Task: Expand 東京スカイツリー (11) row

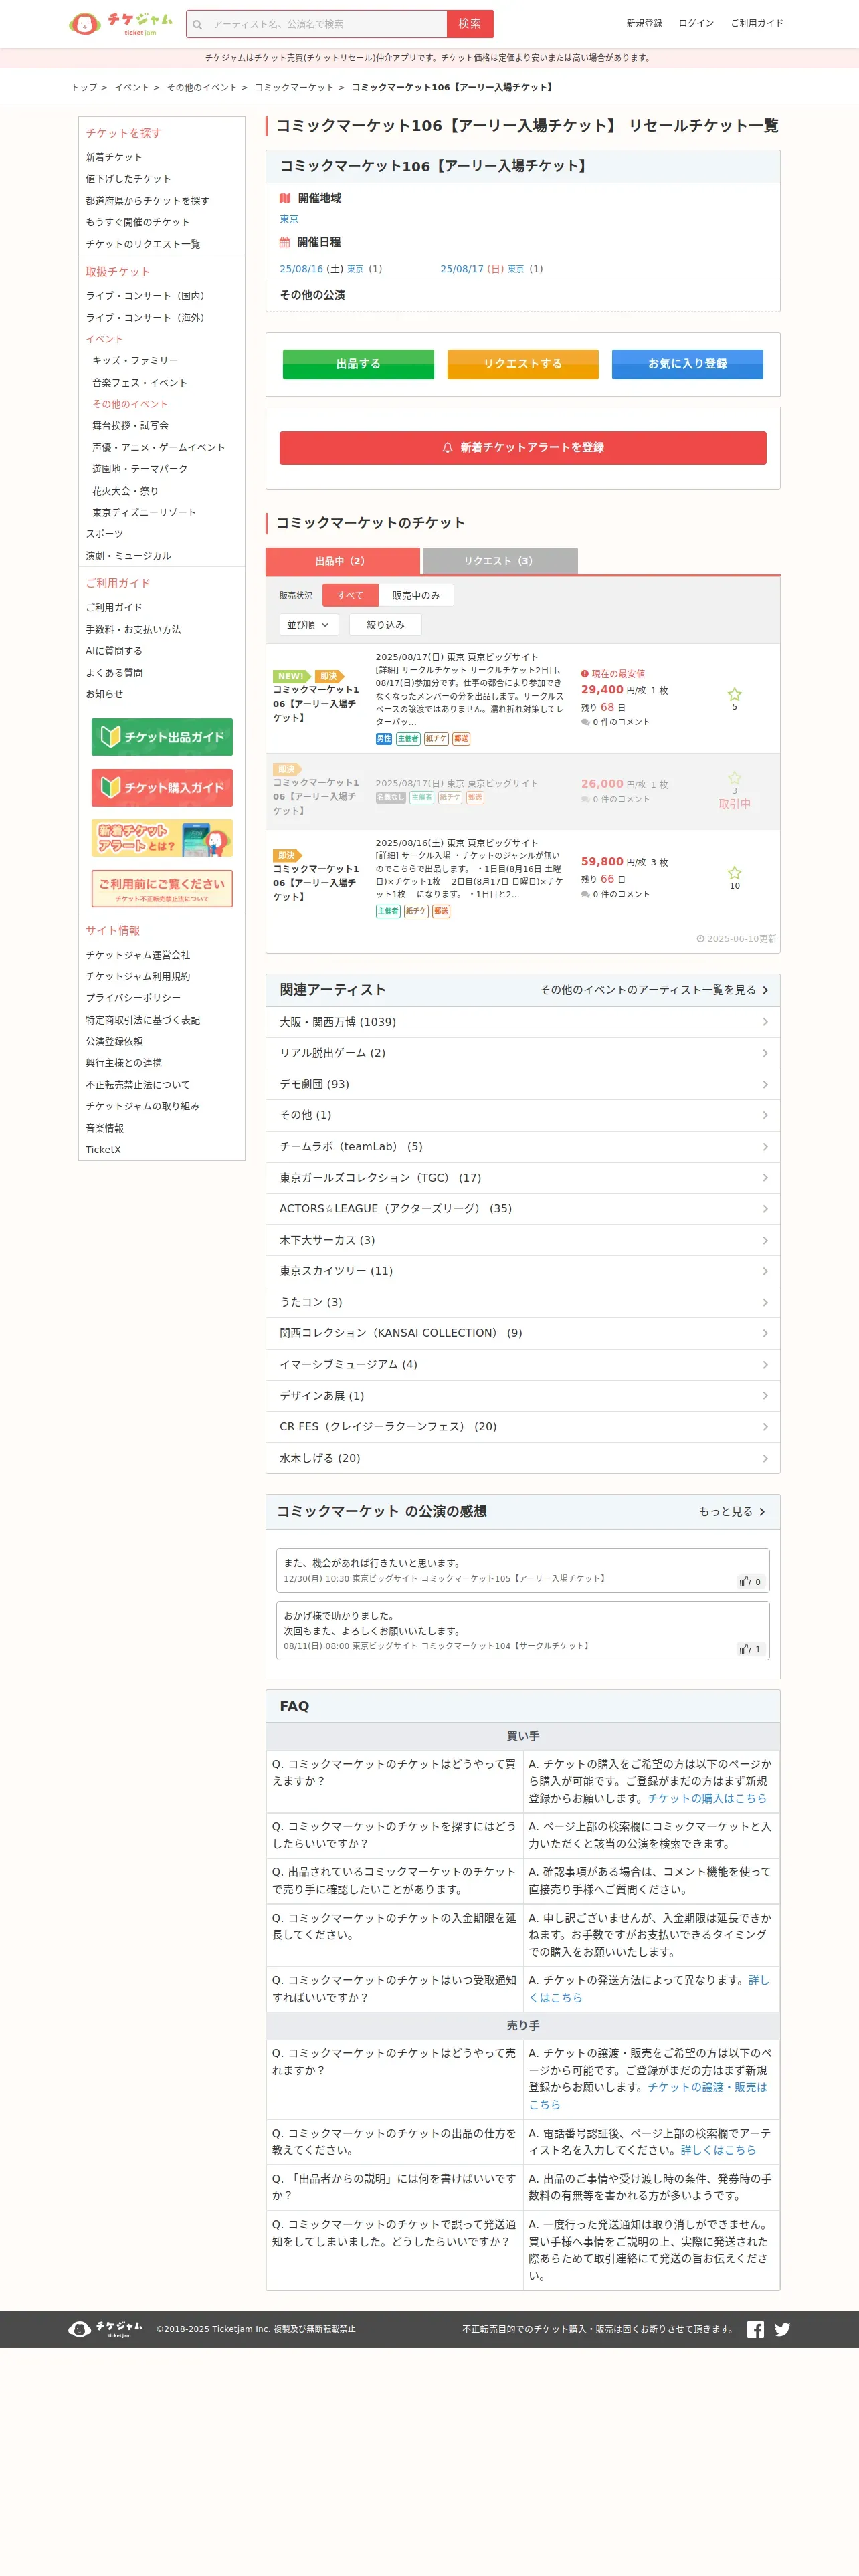Action: (523, 1271)
